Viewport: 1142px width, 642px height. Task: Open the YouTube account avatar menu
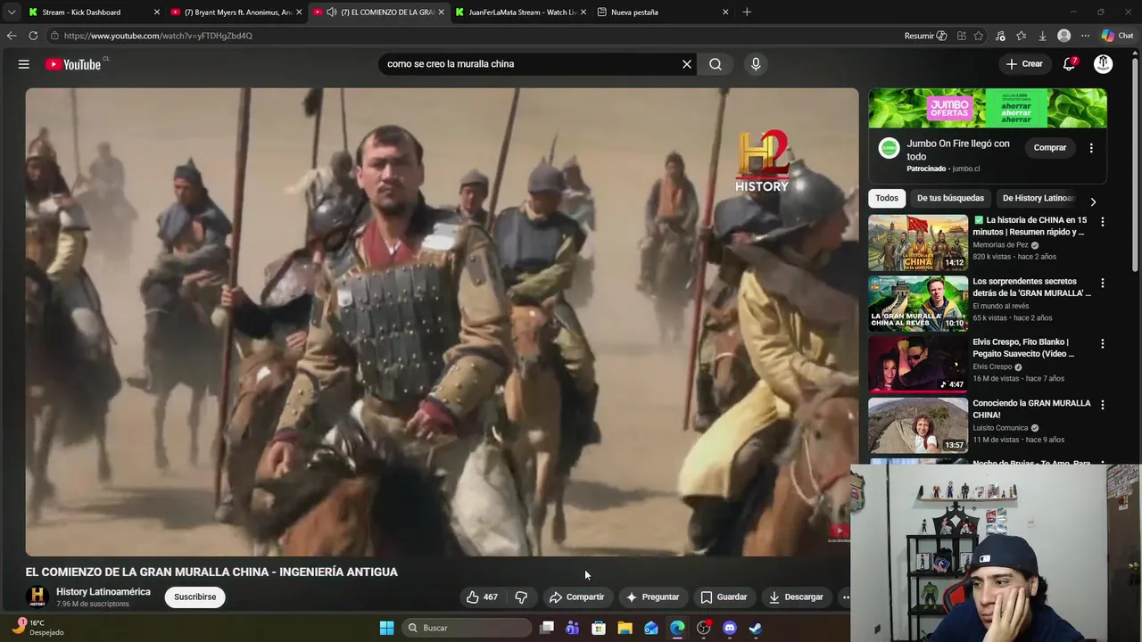[1104, 64]
